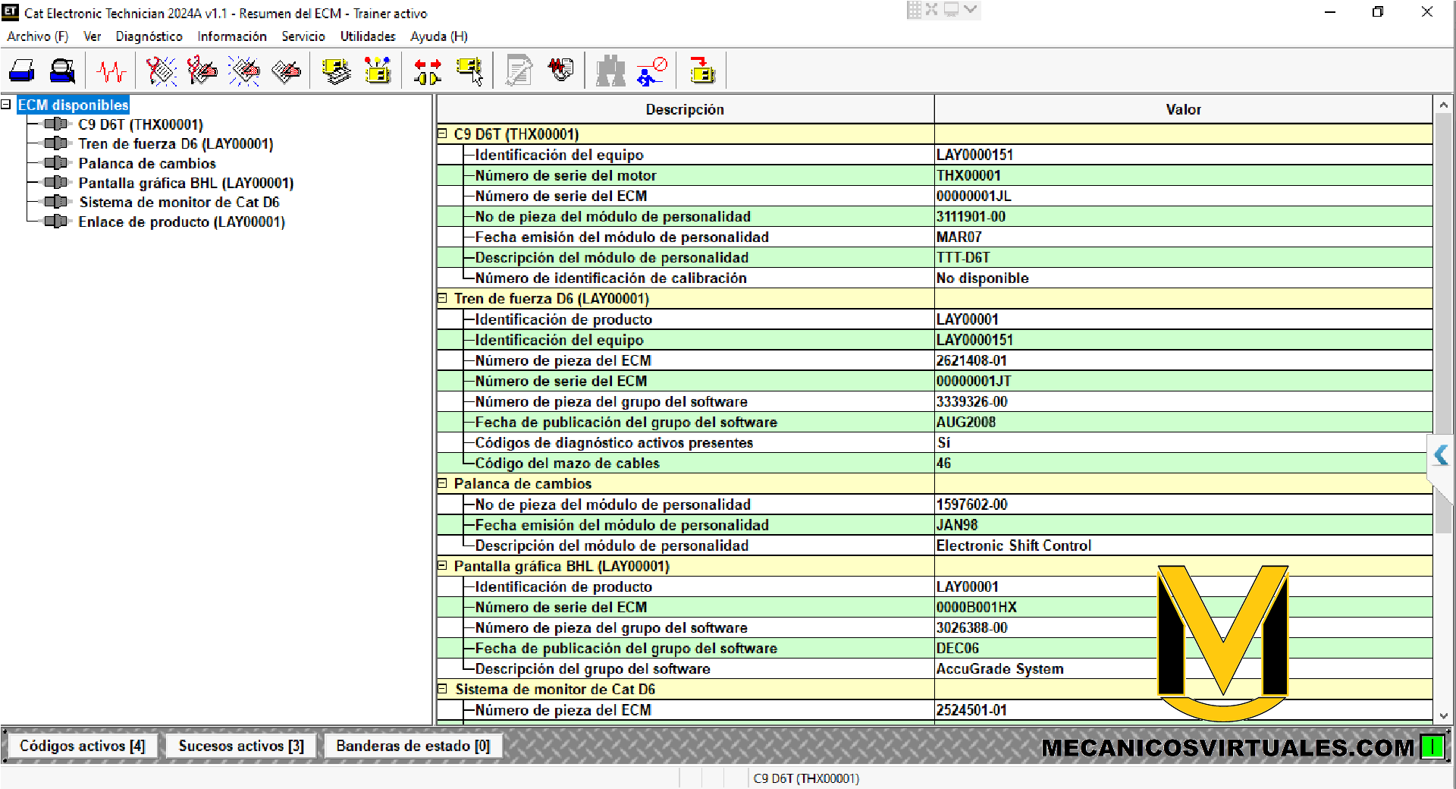1456x789 pixels.
Task: Open the Utilidades menu
Action: tap(367, 36)
